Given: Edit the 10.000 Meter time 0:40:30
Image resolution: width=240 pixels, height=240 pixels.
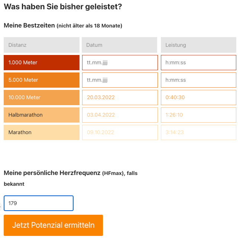Looking at the screenshot, I should tap(198, 97).
